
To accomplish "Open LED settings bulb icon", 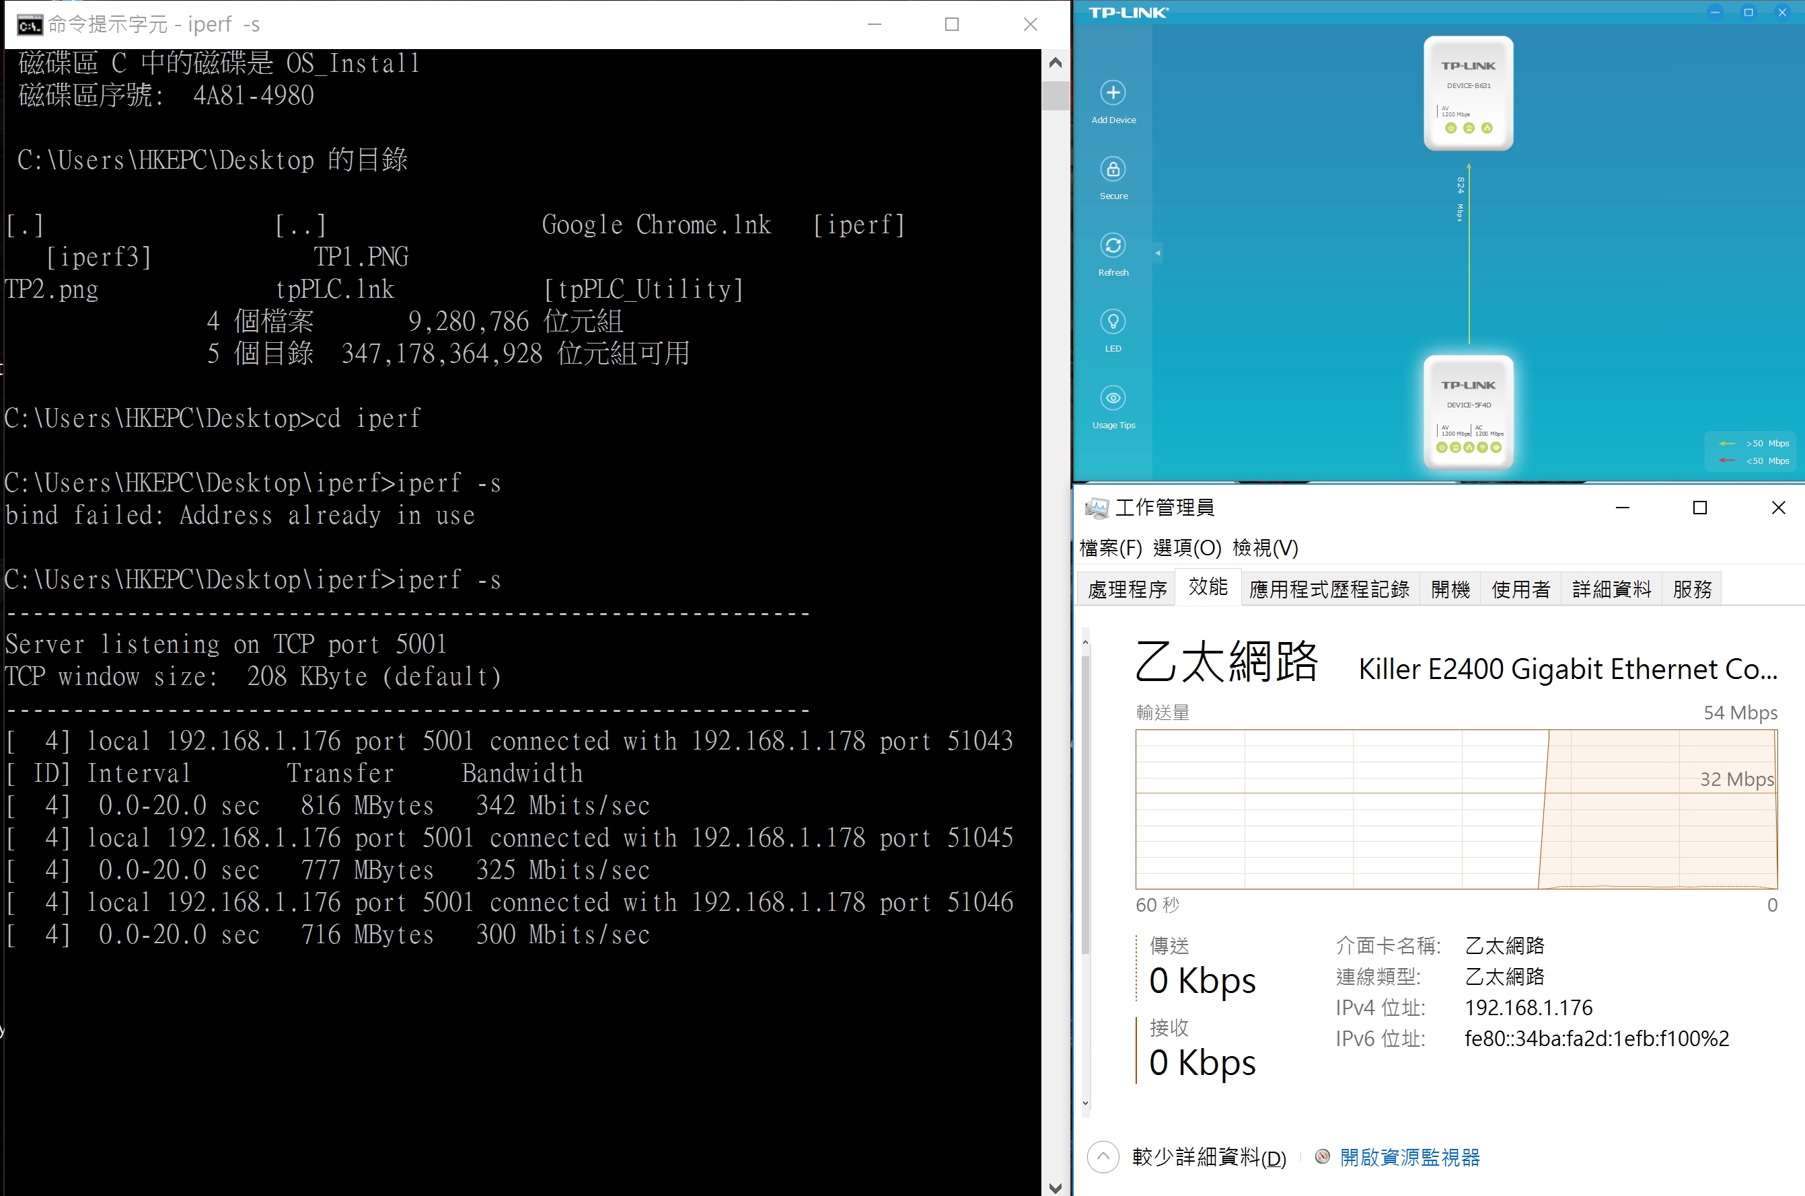I will click(x=1113, y=322).
